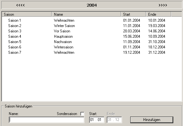The width and height of the screenshot is (183, 126).
Task: Click the name Hauptsaison
Action: tap(63, 36)
